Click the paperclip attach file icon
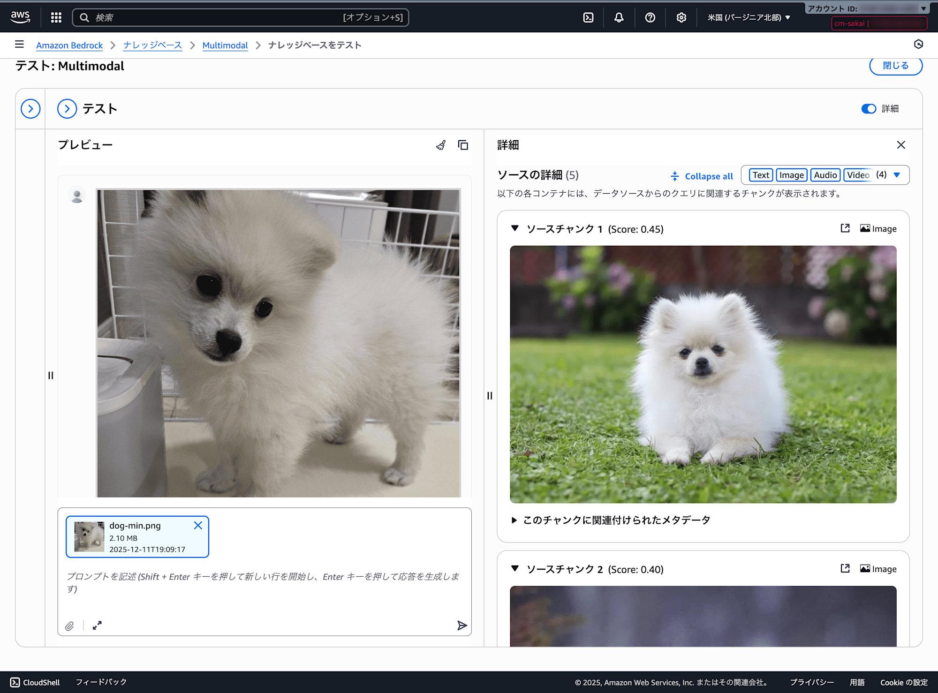The width and height of the screenshot is (938, 693). [69, 626]
